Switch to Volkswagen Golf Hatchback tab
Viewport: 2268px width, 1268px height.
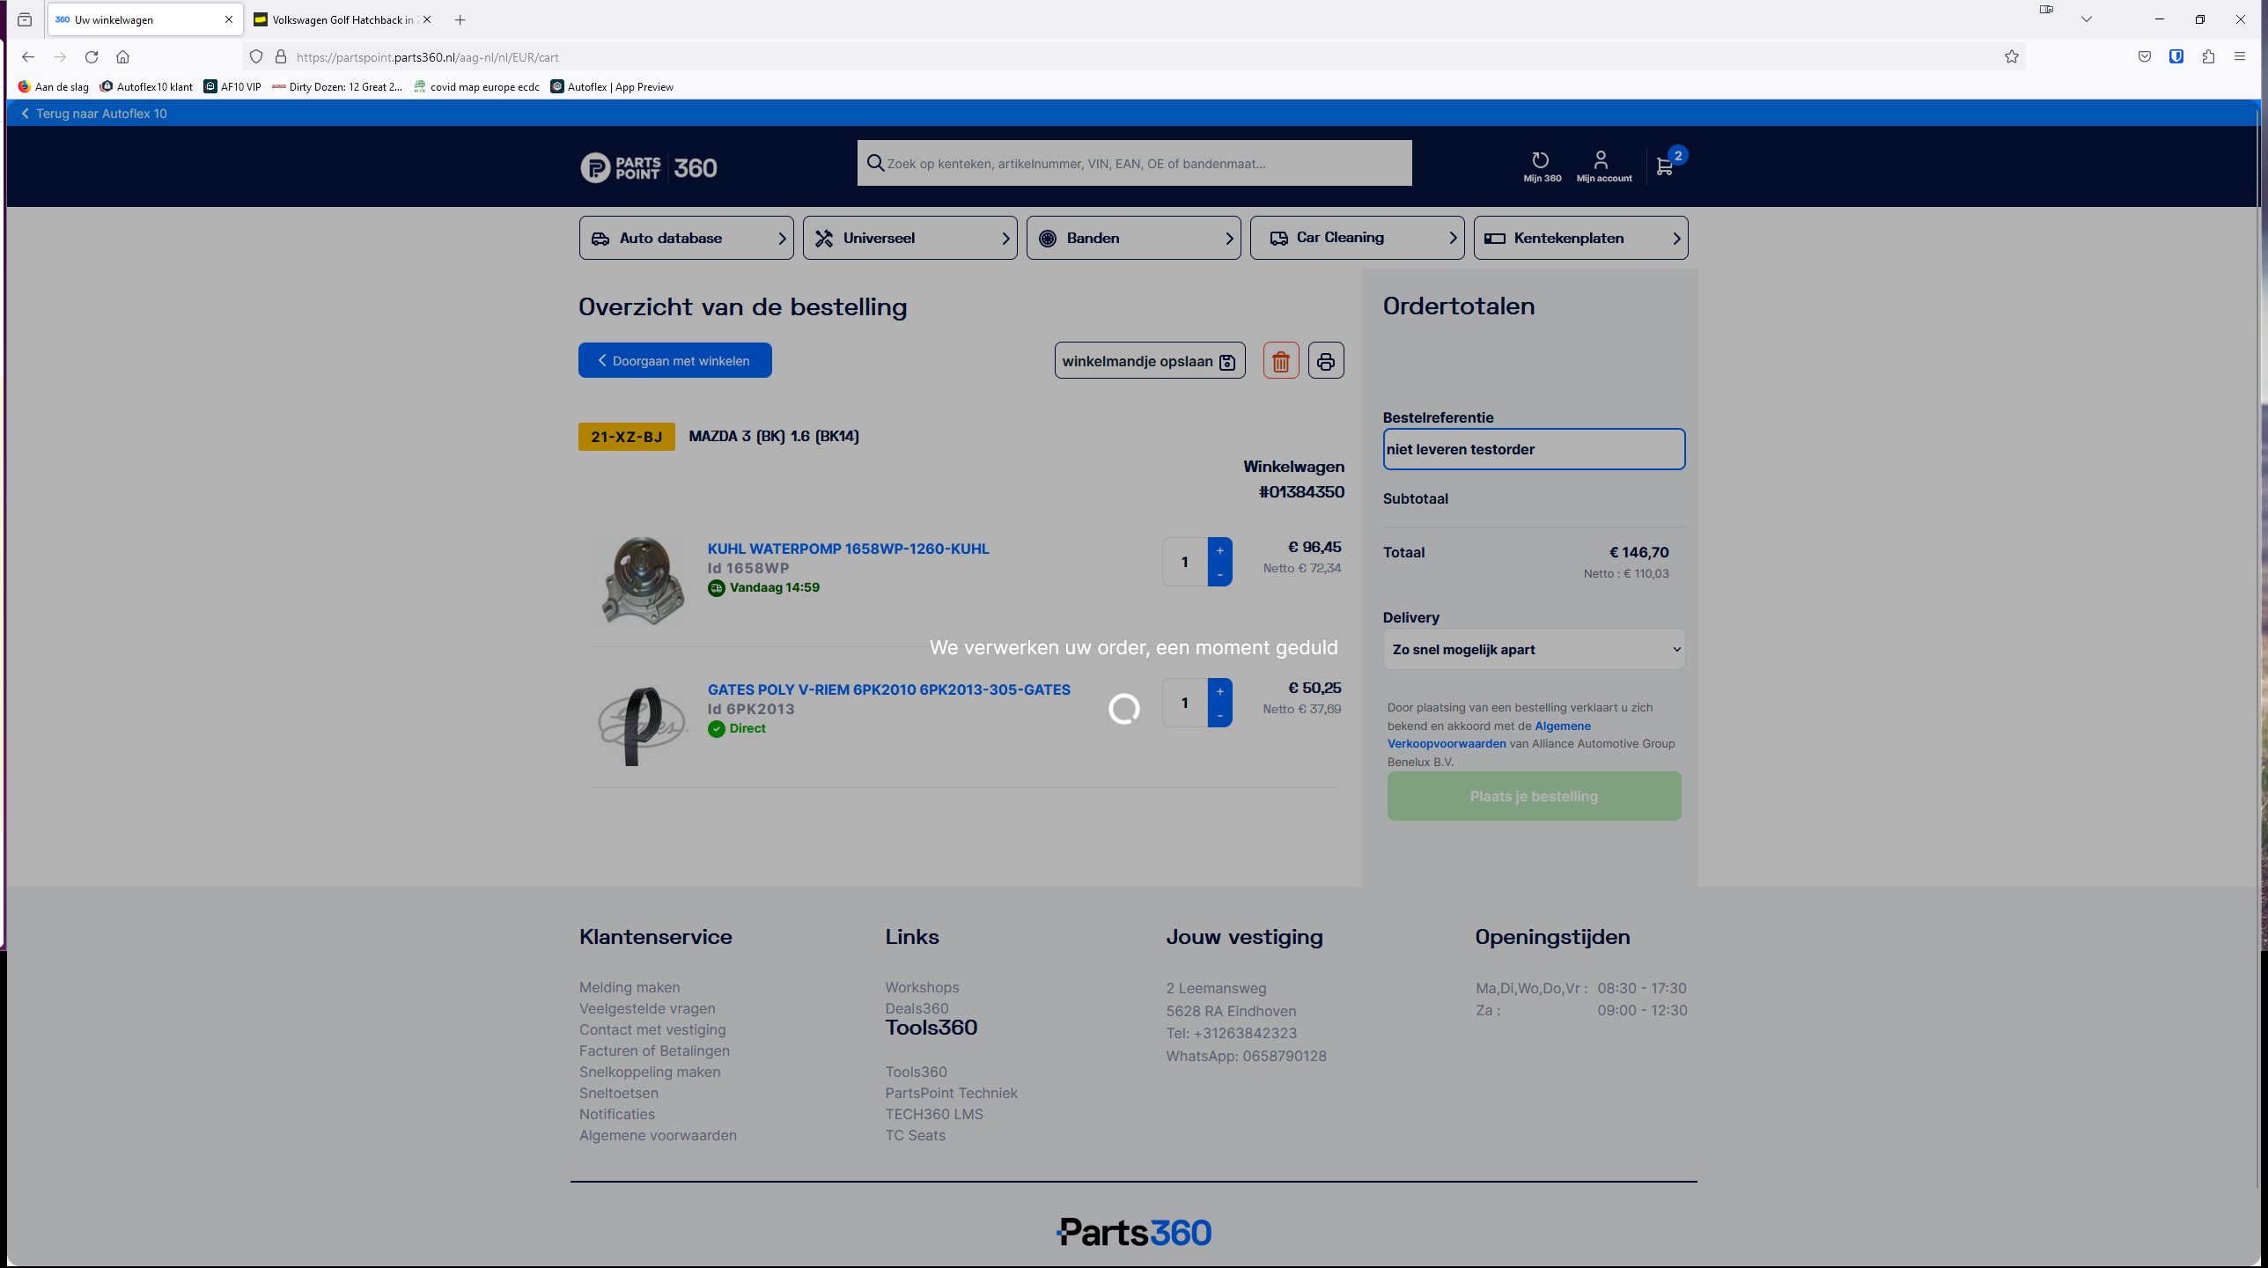pyautogui.click(x=339, y=19)
